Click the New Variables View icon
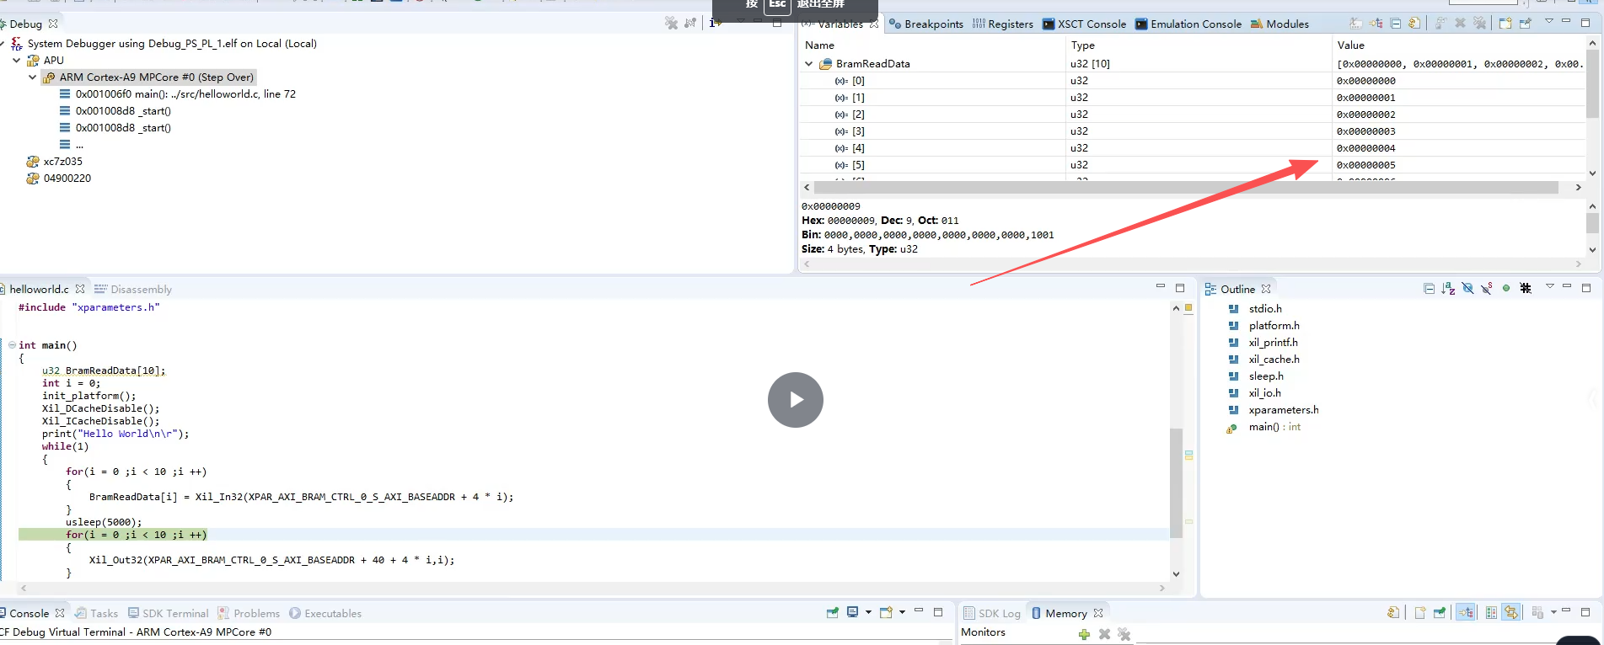The height and width of the screenshot is (645, 1604). 1505,24
